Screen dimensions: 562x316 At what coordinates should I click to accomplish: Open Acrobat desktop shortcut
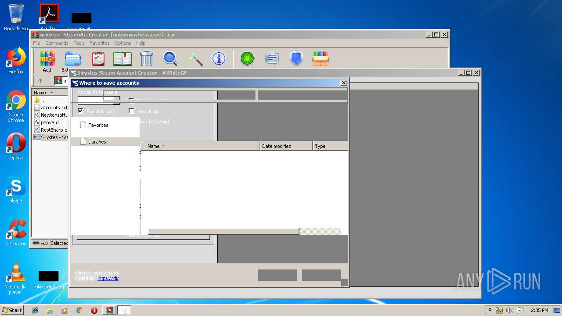[49, 17]
